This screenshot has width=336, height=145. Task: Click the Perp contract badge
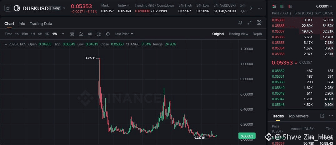57,8
